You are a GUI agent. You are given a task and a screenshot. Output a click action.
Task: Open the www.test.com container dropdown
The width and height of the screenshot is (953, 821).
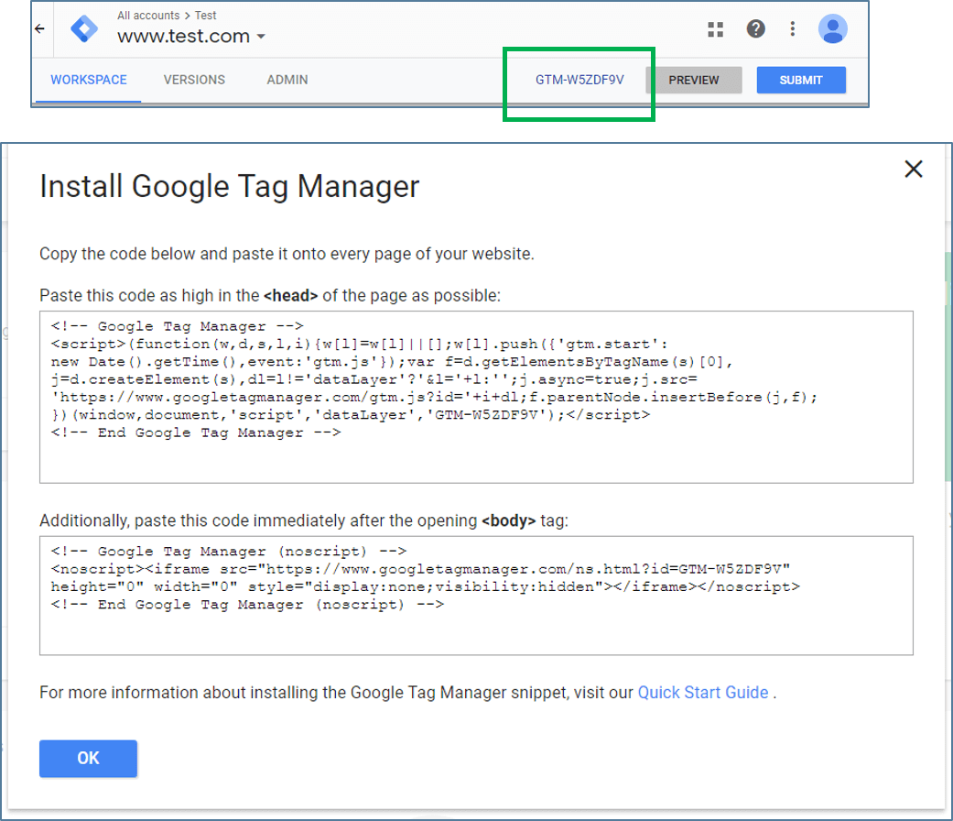click(x=260, y=38)
